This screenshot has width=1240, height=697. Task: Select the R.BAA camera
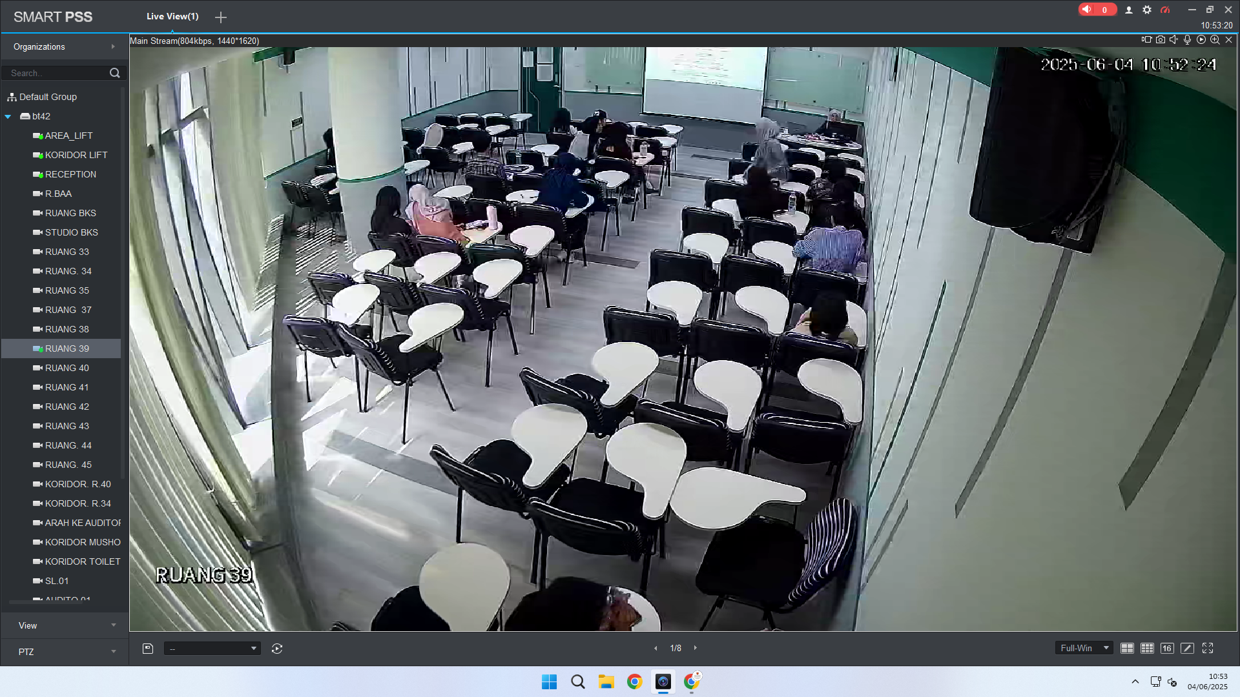58,194
